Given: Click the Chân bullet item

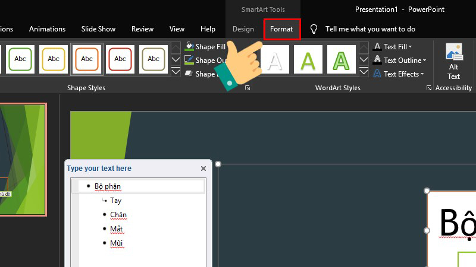Looking at the screenshot, I should (118, 215).
